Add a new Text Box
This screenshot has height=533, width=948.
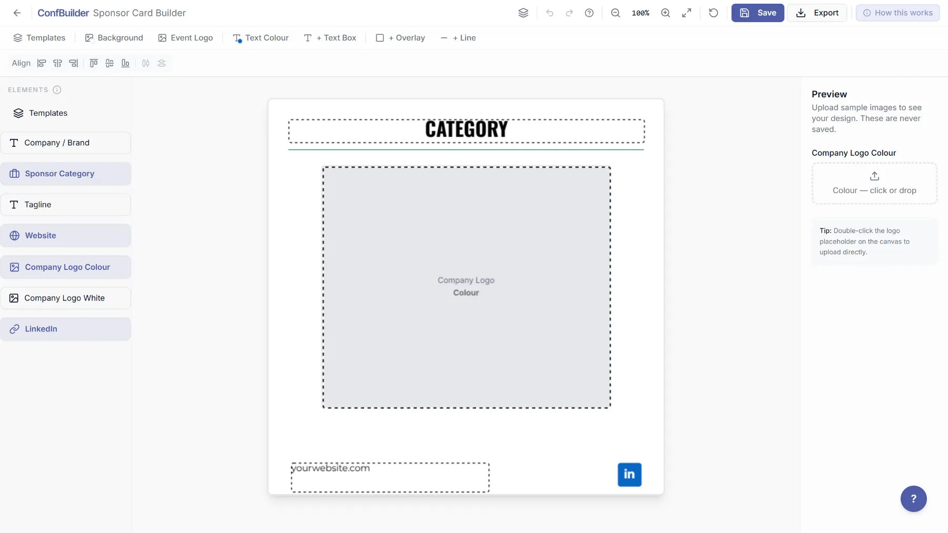(330, 38)
